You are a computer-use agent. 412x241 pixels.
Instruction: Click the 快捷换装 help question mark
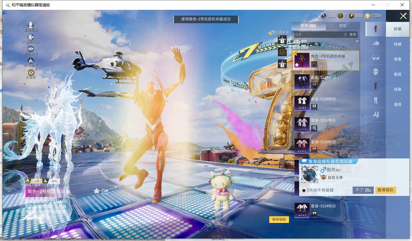(x=273, y=32)
